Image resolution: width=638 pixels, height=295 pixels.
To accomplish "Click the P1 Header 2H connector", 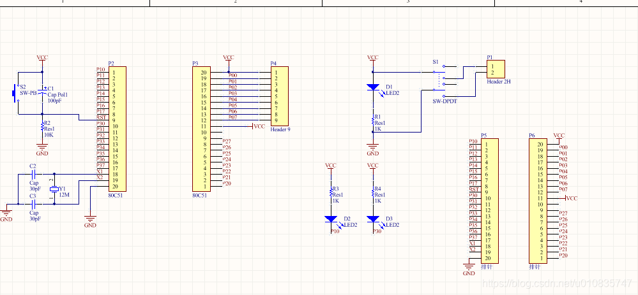I will click(496, 69).
